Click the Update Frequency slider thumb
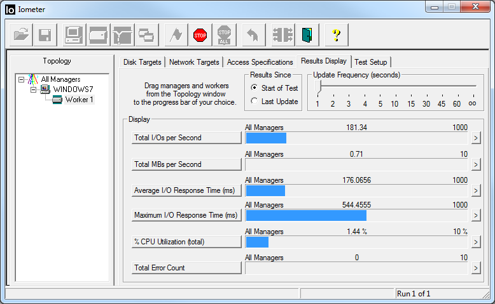The image size is (495, 304). coord(318,86)
